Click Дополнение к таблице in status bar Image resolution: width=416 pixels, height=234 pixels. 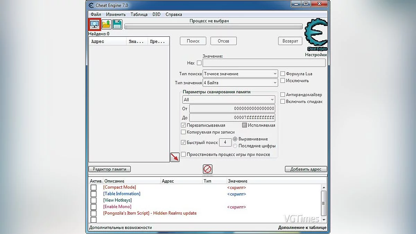tap(302, 228)
